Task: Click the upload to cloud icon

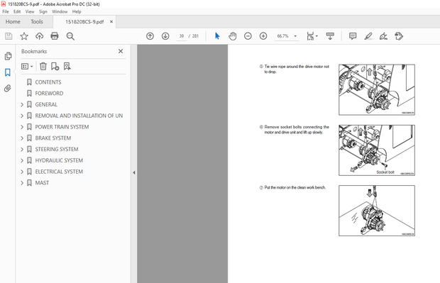Action: (x=40, y=36)
